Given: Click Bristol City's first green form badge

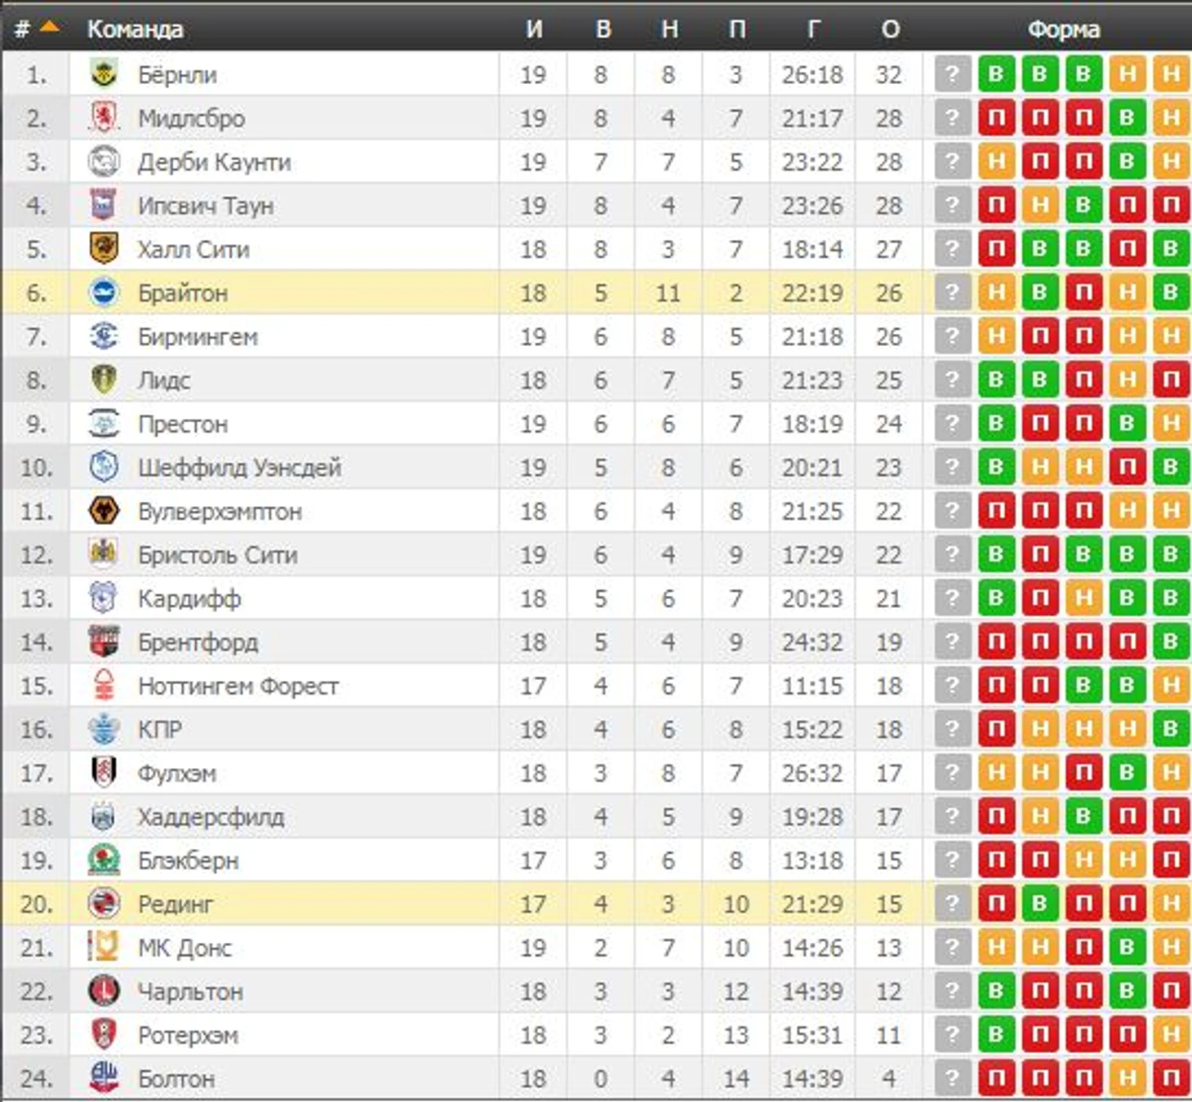Looking at the screenshot, I should click(996, 554).
